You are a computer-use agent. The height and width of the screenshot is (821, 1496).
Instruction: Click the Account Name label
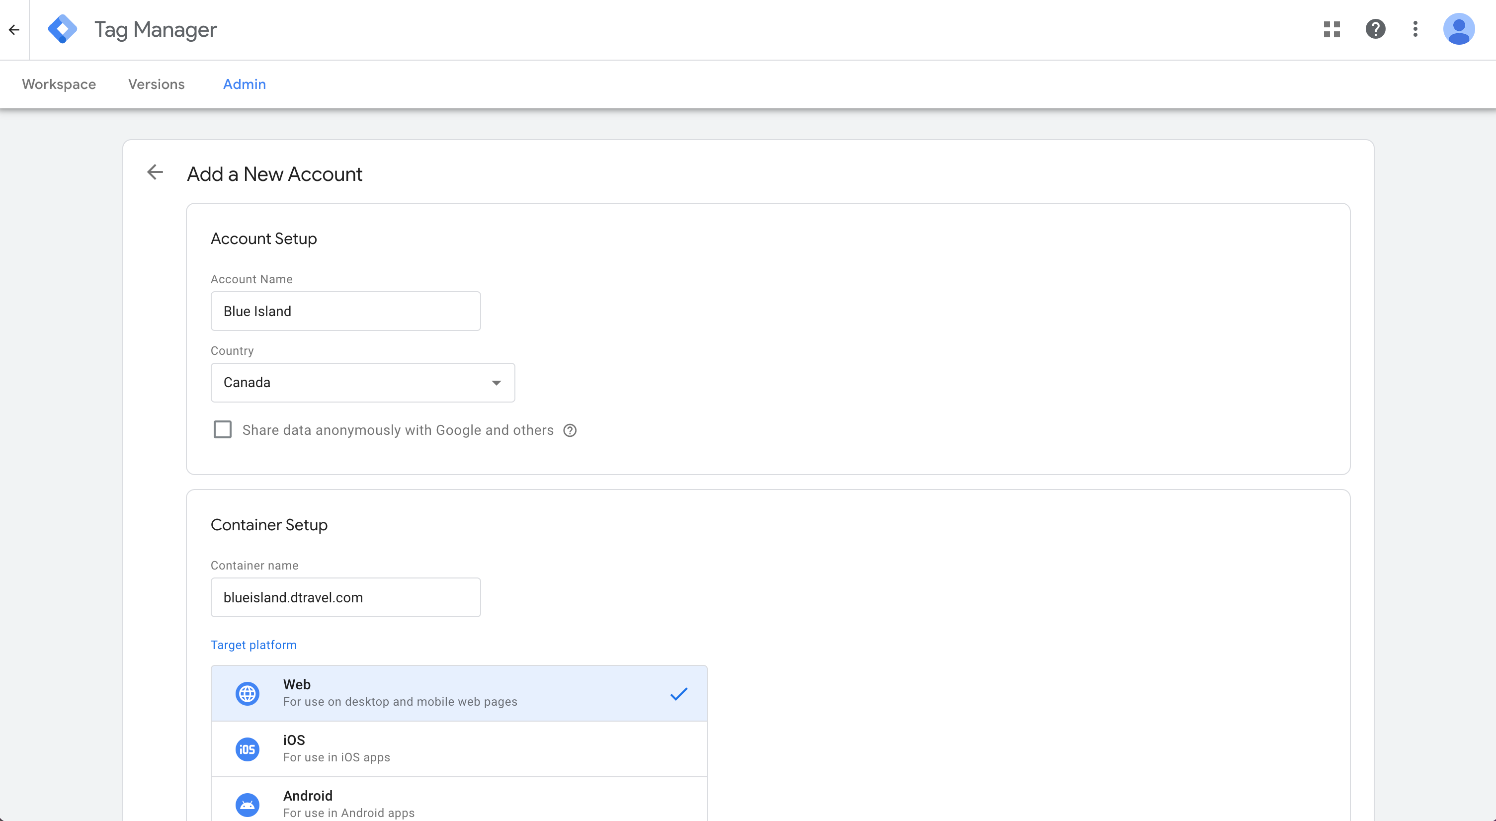[x=251, y=279]
